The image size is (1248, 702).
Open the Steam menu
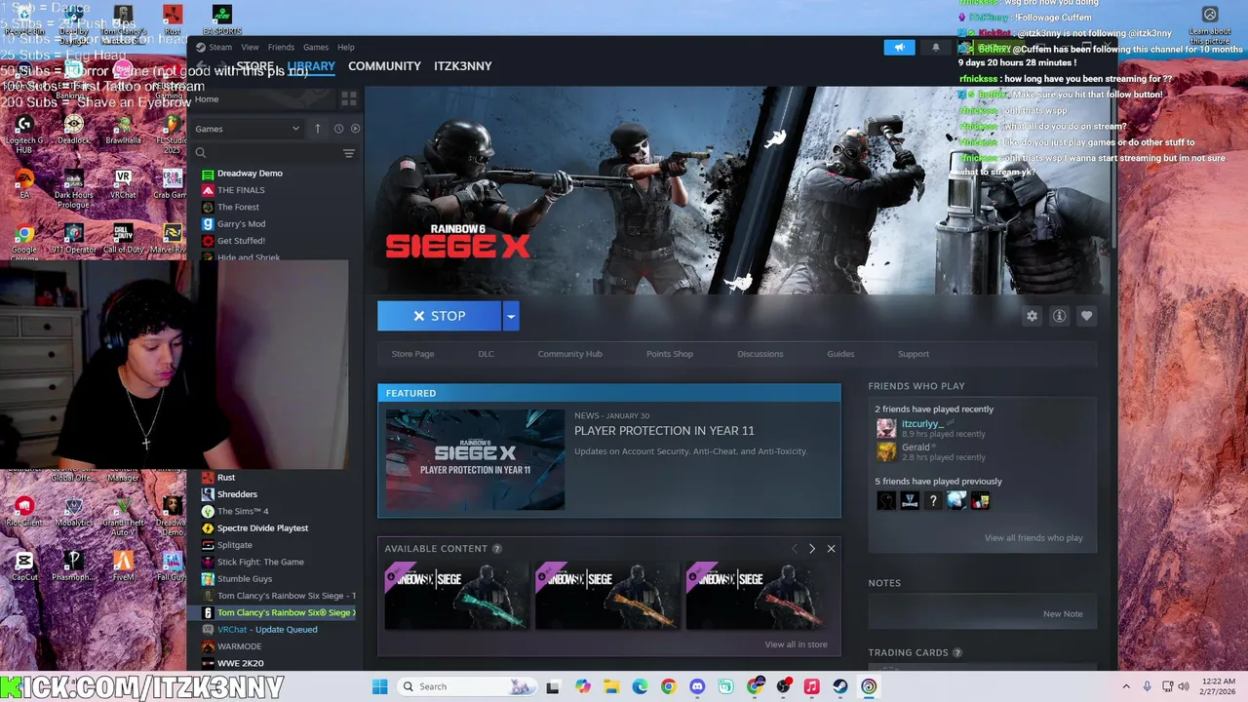pos(220,47)
